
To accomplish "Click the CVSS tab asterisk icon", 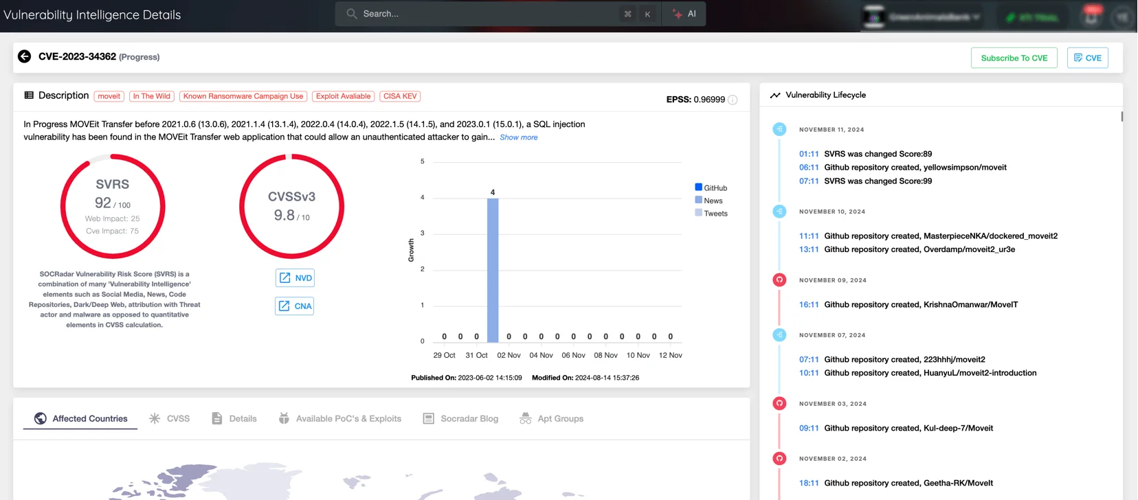I will point(155,418).
